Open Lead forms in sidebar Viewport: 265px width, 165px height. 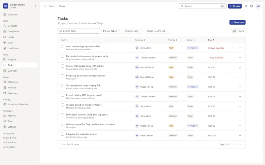(20, 48)
